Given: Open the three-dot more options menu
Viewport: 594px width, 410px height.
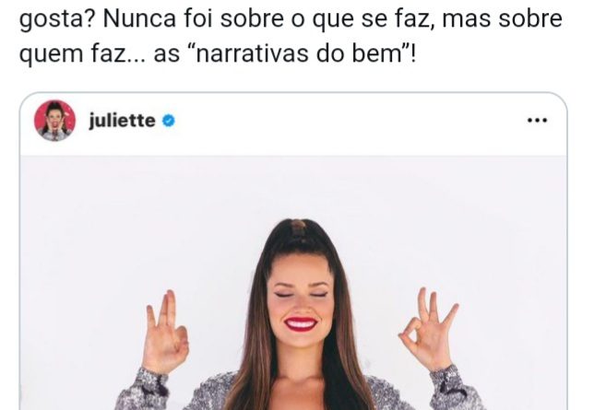Looking at the screenshot, I should [537, 121].
